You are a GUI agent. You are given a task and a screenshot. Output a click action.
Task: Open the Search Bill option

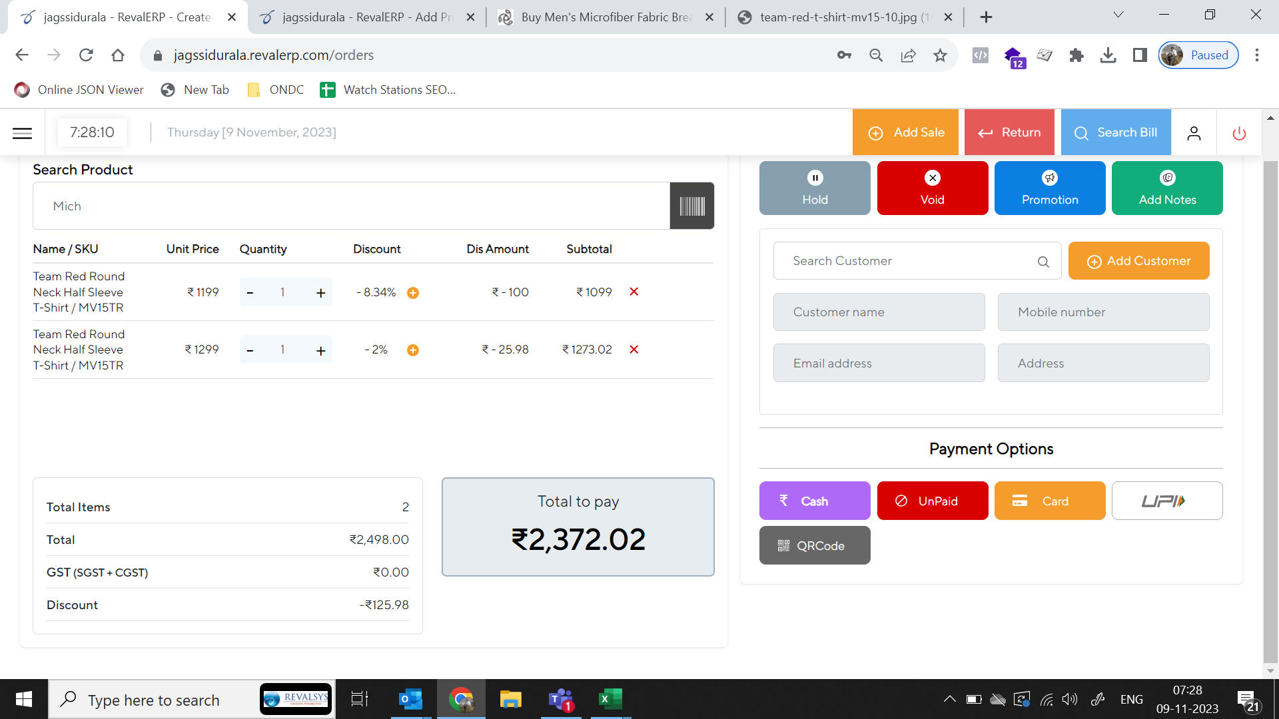pyautogui.click(x=1115, y=132)
